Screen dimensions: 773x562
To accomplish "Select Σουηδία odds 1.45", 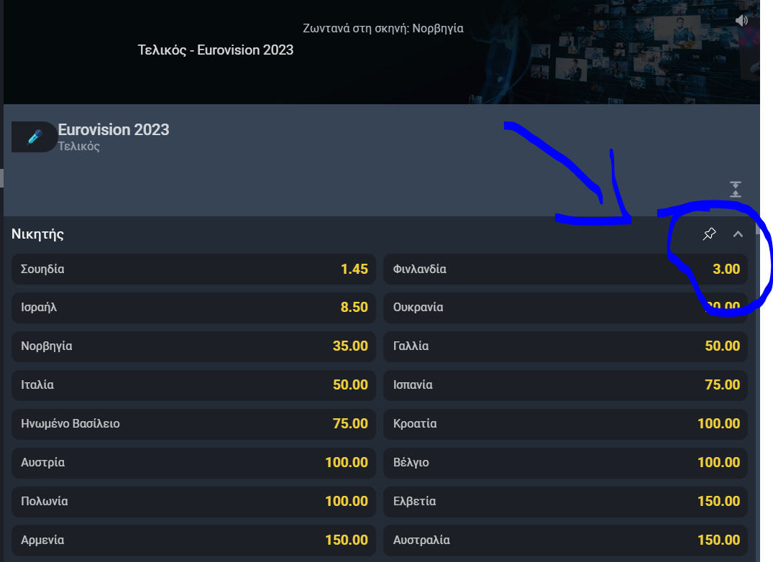I will [193, 270].
